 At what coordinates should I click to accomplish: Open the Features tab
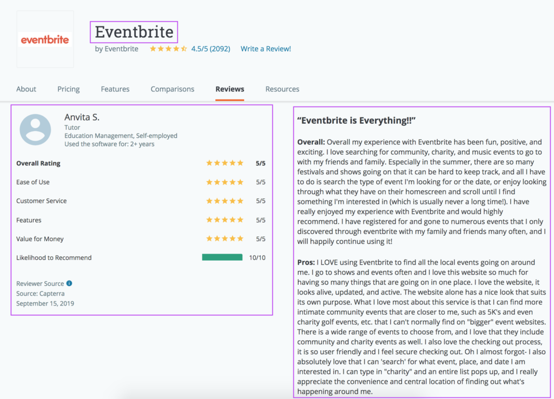click(x=115, y=89)
